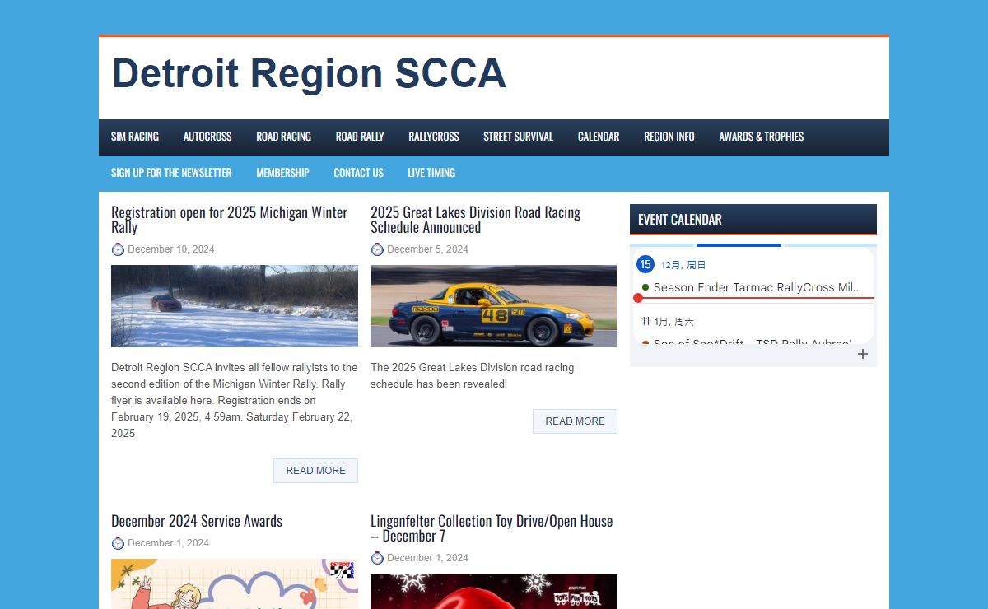Screen dimensions: 988x609
Task: Open Region Info menu
Action: (669, 137)
